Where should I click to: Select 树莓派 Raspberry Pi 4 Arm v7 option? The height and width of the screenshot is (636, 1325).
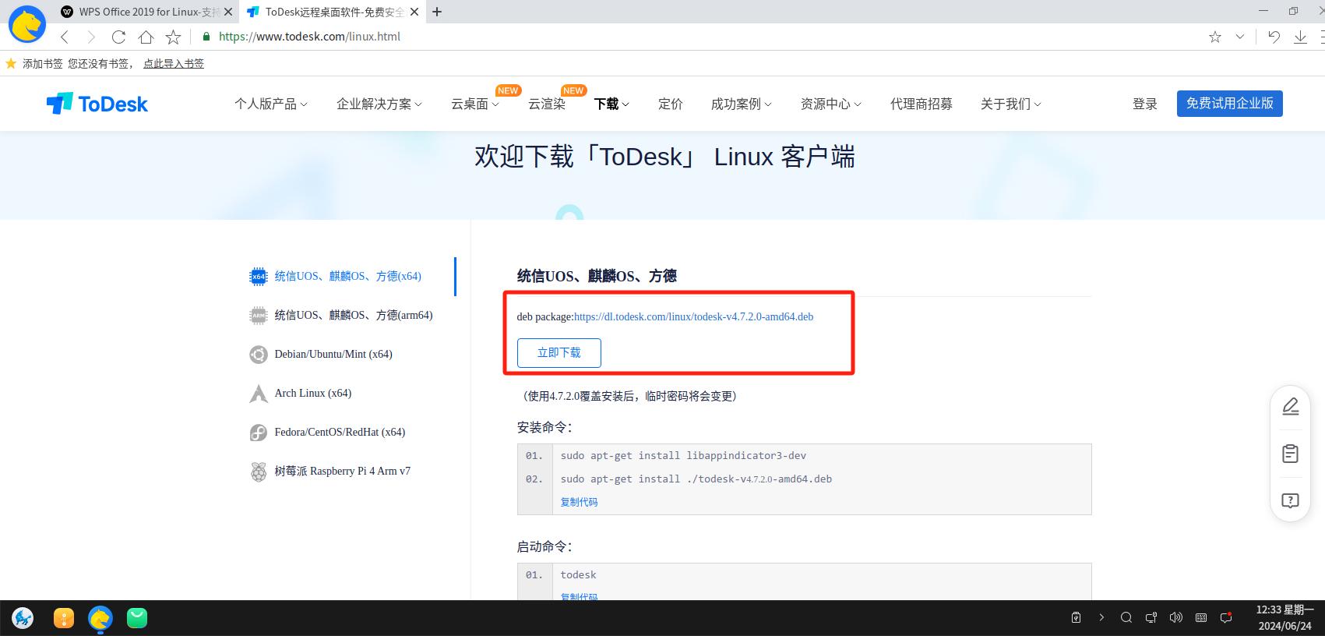[343, 471]
